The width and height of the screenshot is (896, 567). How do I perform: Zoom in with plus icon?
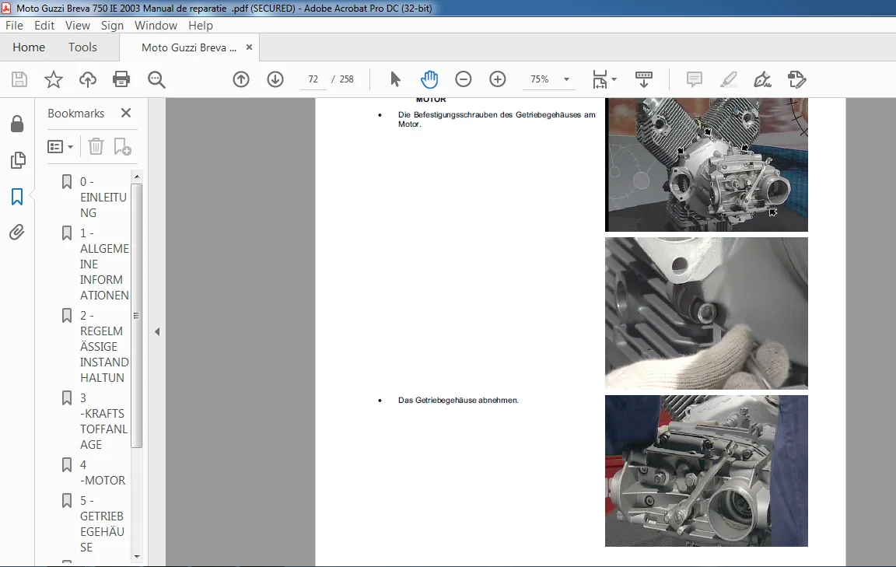click(498, 79)
